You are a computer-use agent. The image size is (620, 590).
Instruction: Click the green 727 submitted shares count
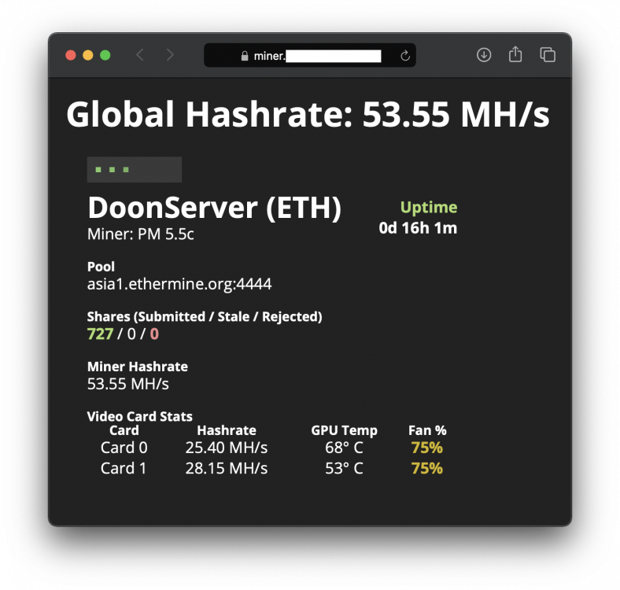(101, 334)
